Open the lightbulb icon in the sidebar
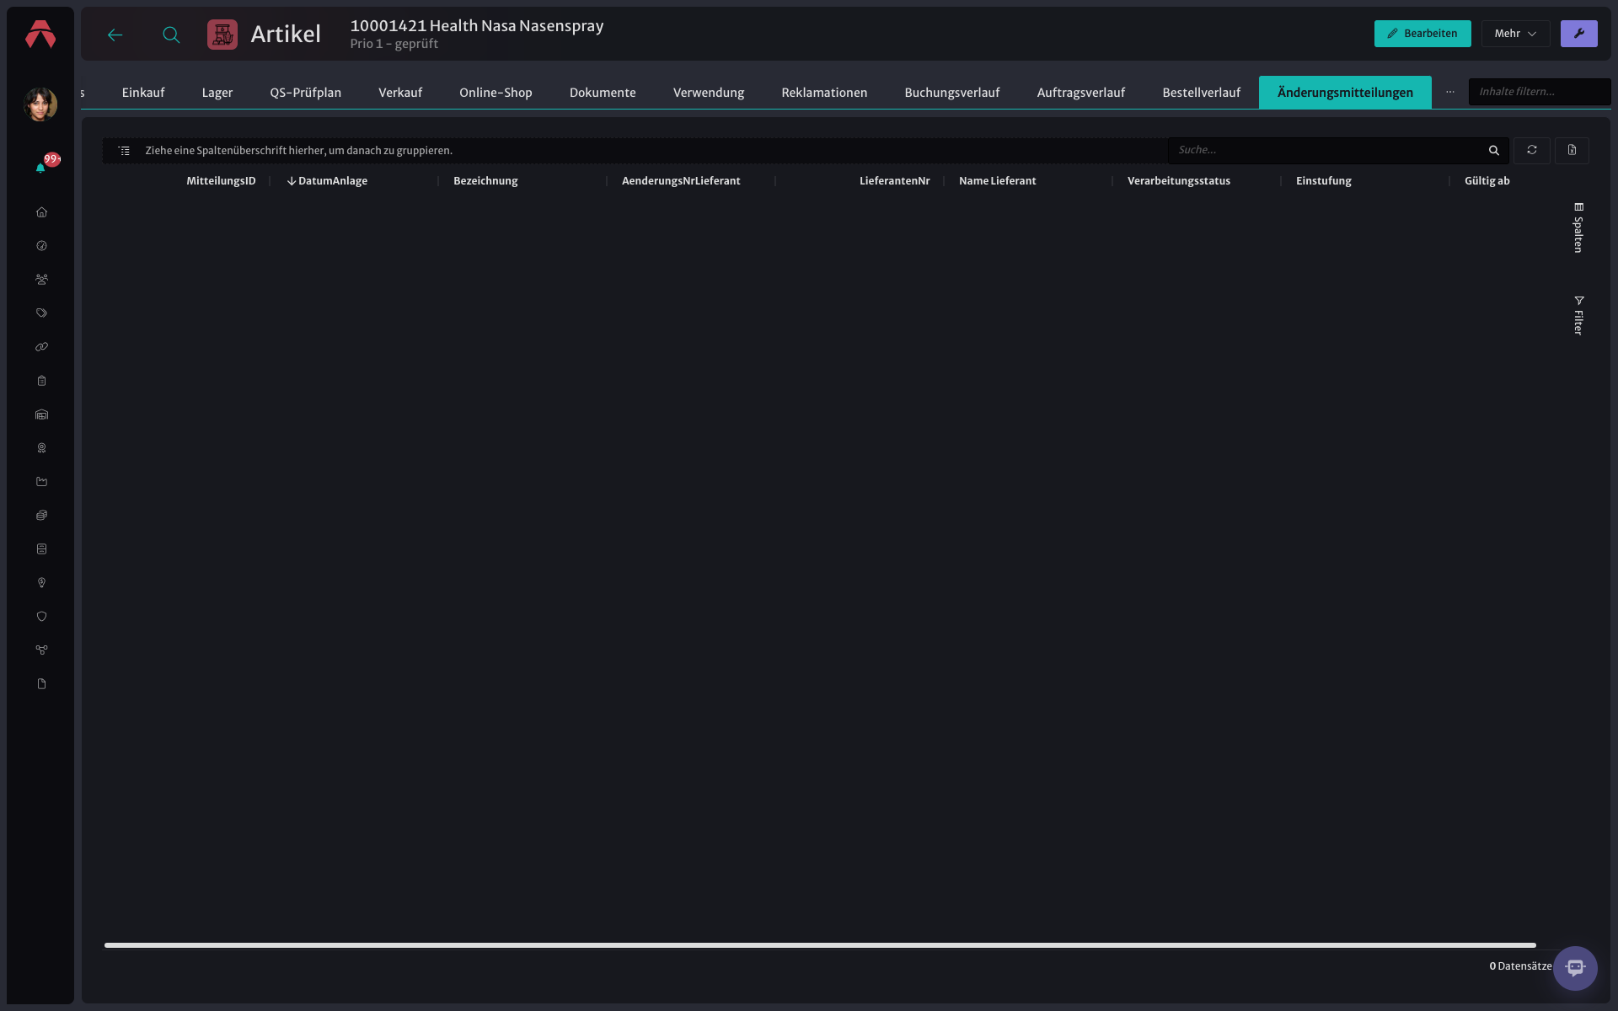Screen dimensions: 1618x1011 [x=41, y=583]
